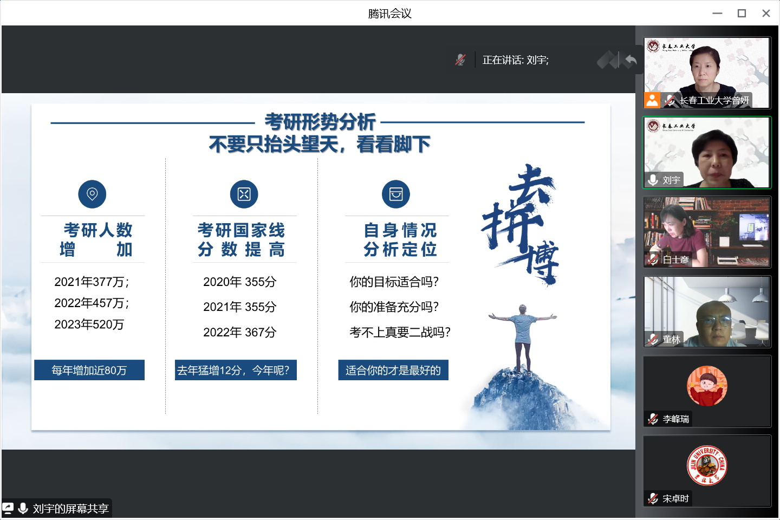Click the 适合你的才是最好的 banner

(393, 370)
